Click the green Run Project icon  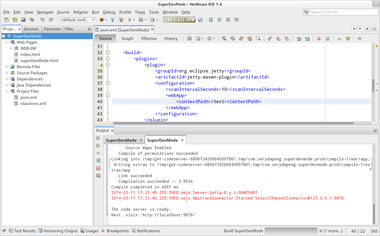click(x=130, y=20)
